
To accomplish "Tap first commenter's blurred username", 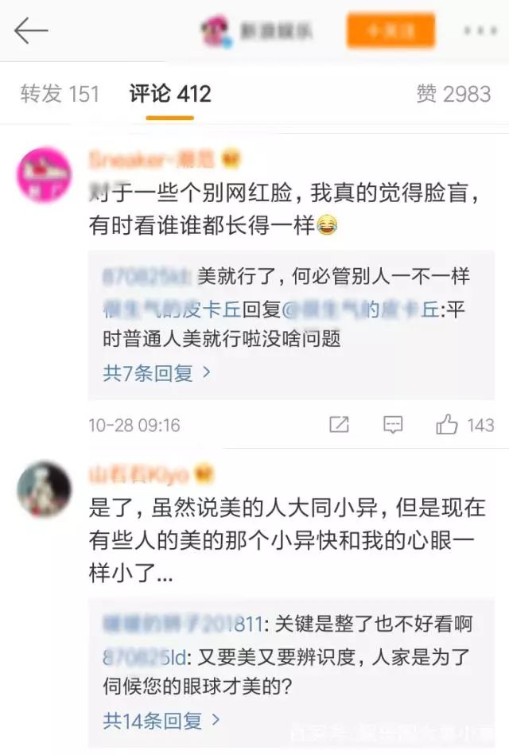I will point(152,160).
